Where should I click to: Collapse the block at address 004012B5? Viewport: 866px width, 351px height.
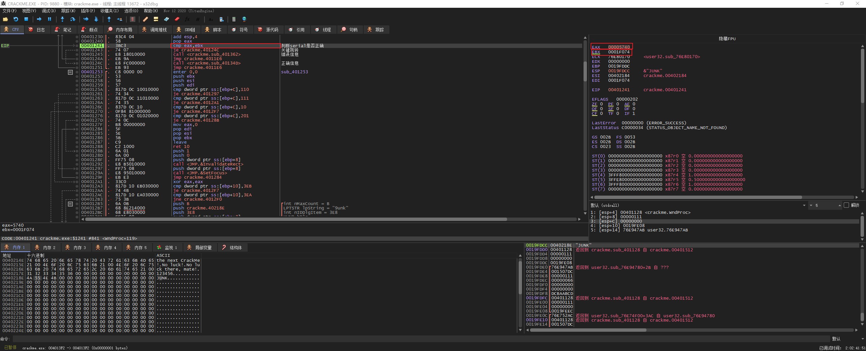pos(70,204)
